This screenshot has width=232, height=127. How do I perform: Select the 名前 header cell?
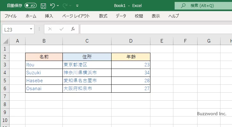[x=44, y=57]
